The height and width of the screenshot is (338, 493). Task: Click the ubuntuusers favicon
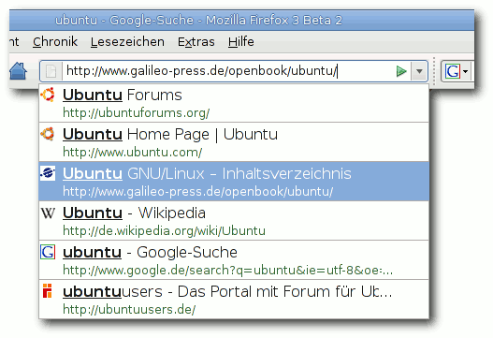click(47, 291)
